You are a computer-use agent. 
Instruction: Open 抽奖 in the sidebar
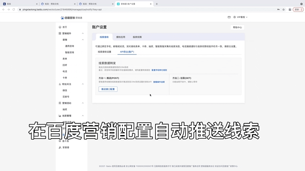(x=65, y=109)
